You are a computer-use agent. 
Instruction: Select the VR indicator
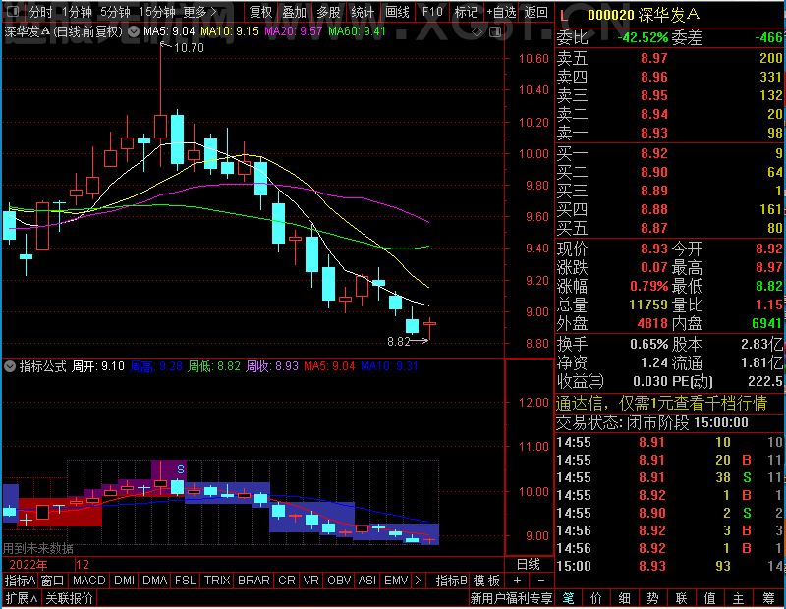[x=310, y=581]
